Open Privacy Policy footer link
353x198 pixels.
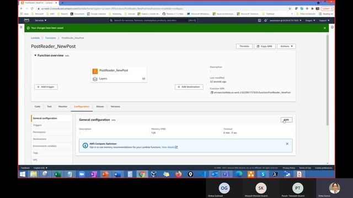click(x=289, y=168)
